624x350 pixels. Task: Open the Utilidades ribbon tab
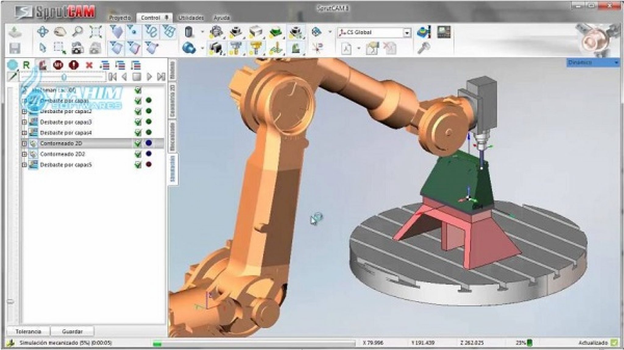pyautogui.click(x=191, y=18)
